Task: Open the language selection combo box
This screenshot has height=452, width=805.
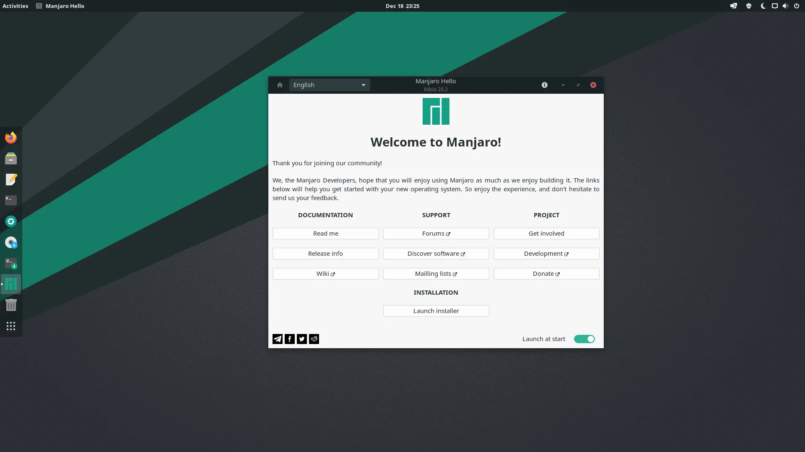Action: click(329, 85)
